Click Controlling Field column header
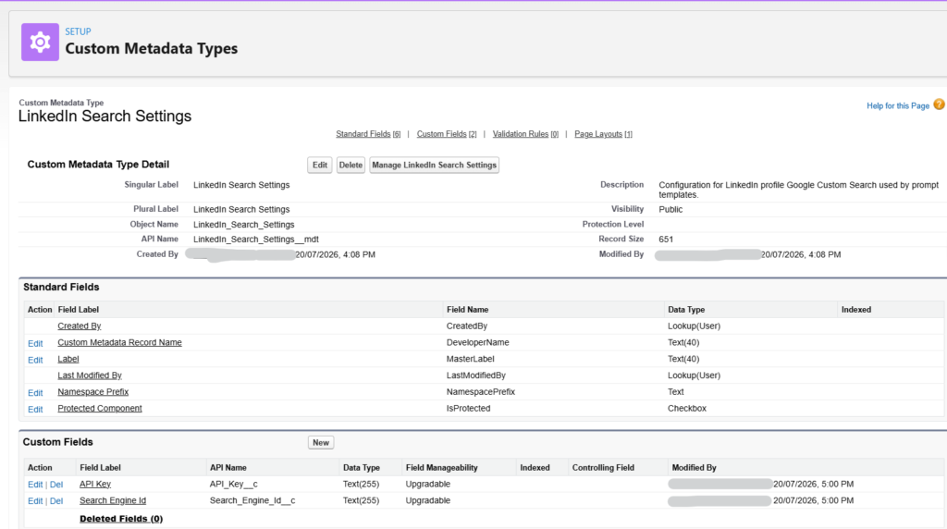This screenshot has width=947, height=529. [603, 468]
